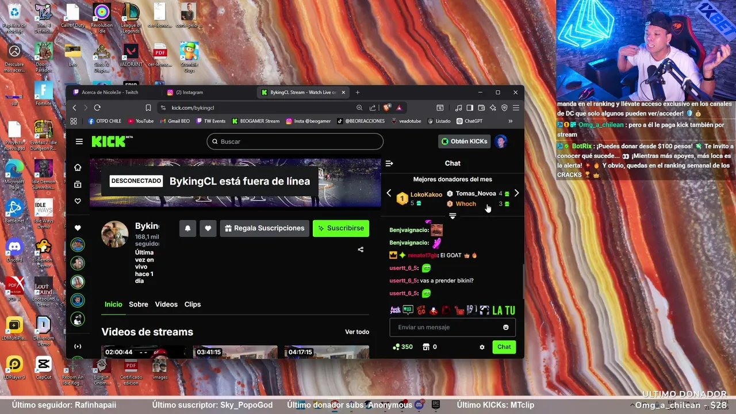Select VALORANT desktop shortcut
736x414 pixels.
point(131,55)
